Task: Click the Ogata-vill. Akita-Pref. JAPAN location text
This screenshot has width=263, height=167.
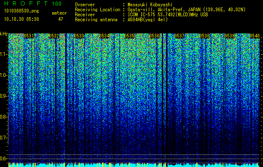Action: (186, 10)
